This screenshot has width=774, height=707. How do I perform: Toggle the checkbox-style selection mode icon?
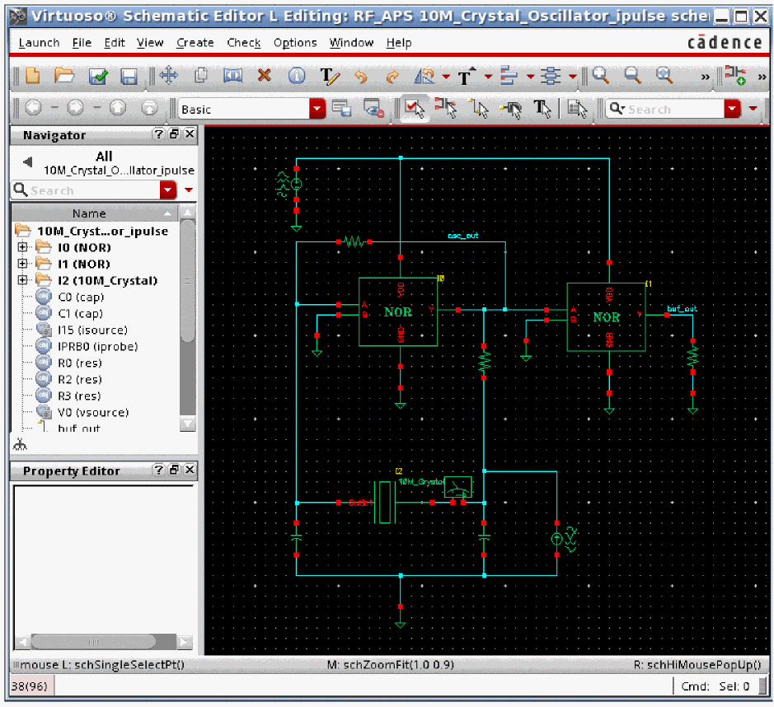click(413, 108)
